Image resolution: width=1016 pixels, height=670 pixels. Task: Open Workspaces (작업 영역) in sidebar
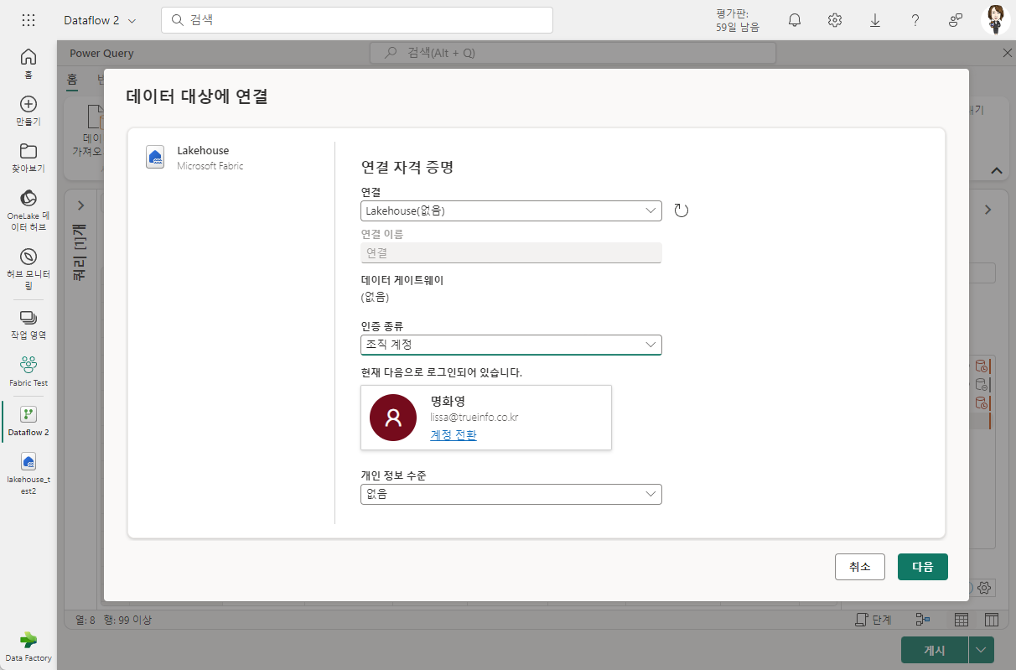pyautogui.click(x=29, y=325)
